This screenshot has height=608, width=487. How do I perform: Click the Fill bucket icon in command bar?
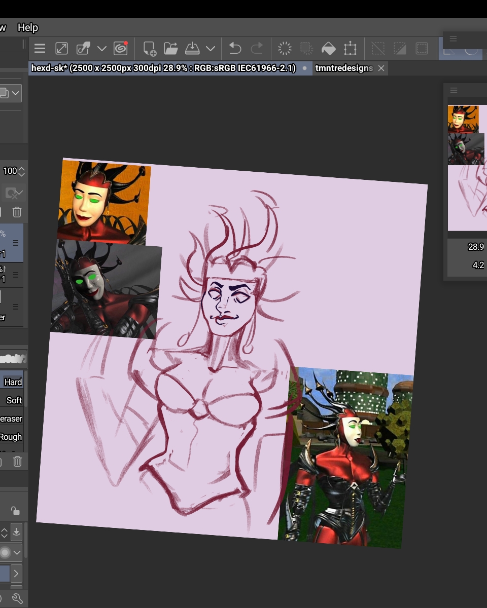[x=329, y=49]
